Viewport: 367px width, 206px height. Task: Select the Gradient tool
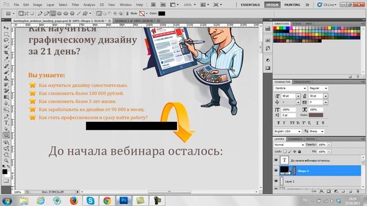(x=6, y=97)
